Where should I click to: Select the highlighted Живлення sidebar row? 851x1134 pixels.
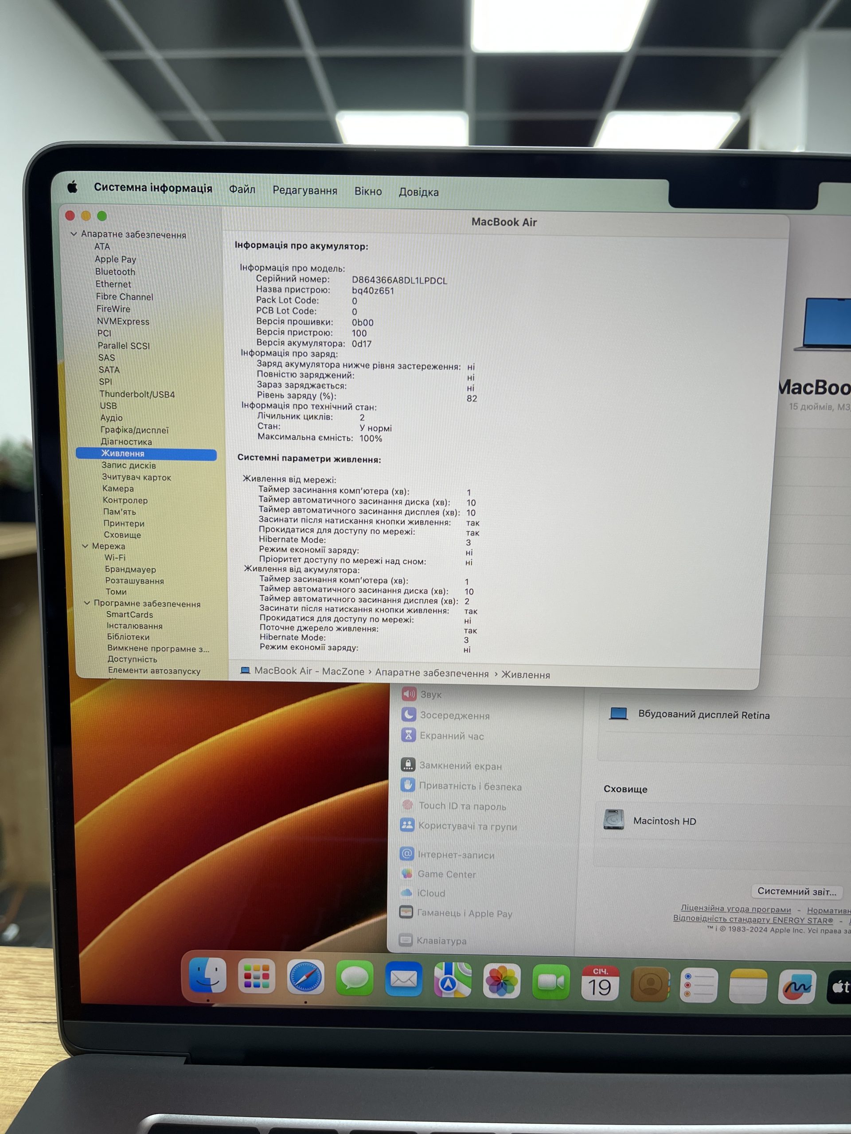(146, 454)
